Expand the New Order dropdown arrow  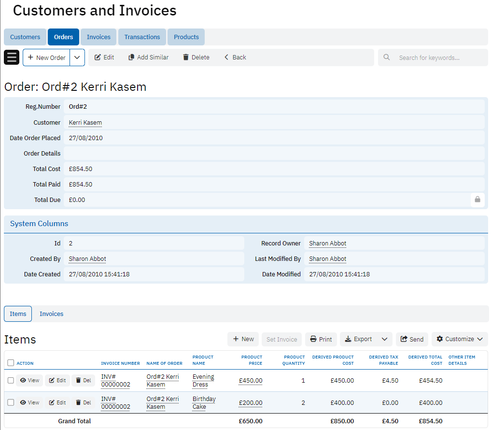(x=77, y=57)
